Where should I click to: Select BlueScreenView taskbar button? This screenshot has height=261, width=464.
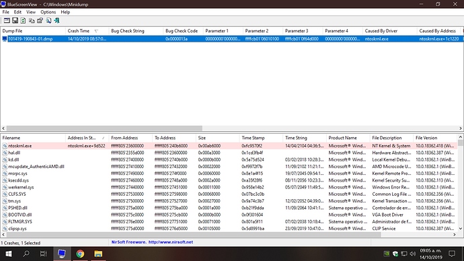coord(62,254)
